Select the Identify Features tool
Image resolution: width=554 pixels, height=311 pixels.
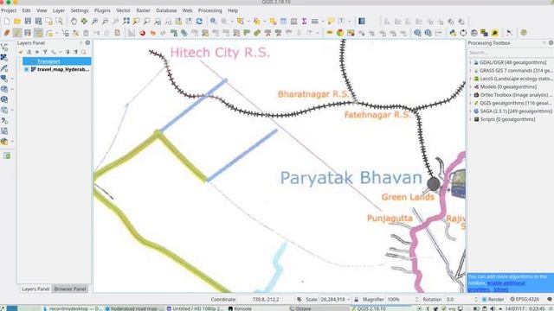point(213,22)
